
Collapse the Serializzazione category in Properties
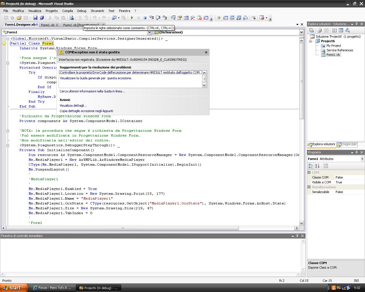[x=309, y=187]
